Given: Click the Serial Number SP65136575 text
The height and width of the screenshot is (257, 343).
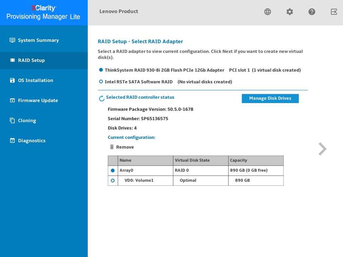Looking at the screenshot, I should point(138,118).
